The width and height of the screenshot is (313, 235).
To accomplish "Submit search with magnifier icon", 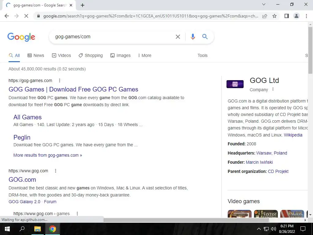I will tap(205, 37).
